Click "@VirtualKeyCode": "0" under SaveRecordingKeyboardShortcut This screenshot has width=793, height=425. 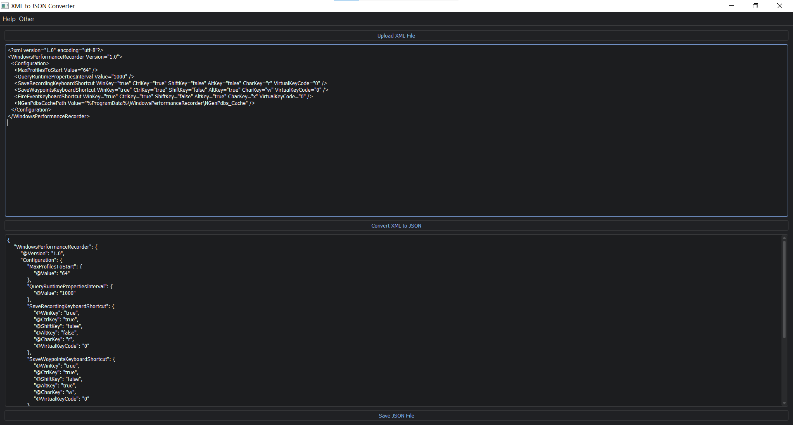click(x=62, y=346)
